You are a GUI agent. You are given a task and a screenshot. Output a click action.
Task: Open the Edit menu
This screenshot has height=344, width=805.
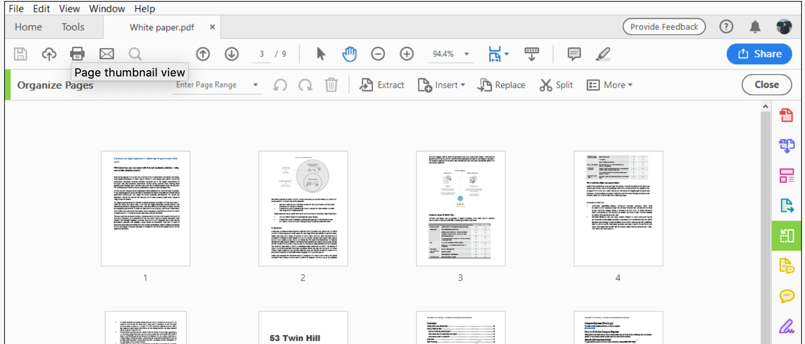(41, 8)
